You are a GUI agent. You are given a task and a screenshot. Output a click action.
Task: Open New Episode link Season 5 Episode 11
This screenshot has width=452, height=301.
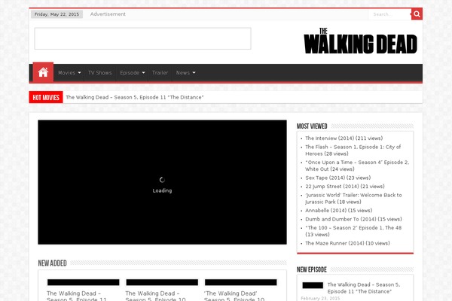click(364, 288)
